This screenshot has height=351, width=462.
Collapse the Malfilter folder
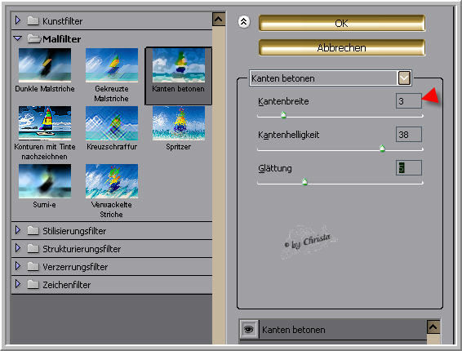click(x=18, y=38)
